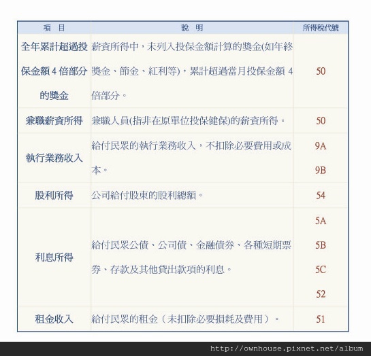This screenshot has height=356, width=371.
Task: Click the line 給付民眾公債、公司債
Action: click(191, 245)
